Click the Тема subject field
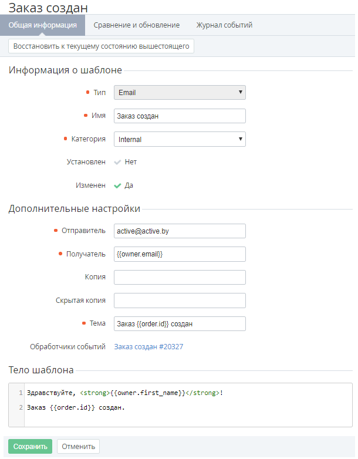 [x=180, y=324]
